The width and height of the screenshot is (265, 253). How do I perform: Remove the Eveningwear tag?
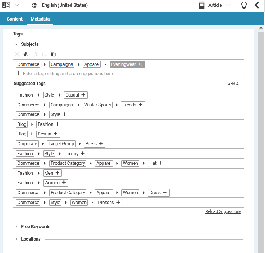(140, 64)
